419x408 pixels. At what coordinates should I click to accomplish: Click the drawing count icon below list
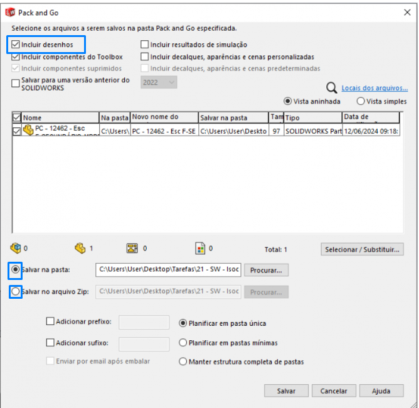132,249
